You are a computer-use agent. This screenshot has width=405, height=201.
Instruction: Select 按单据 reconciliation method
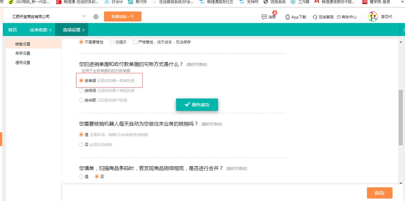[x=81, y=80]
